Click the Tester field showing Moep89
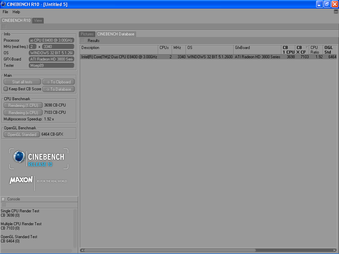339x254 pixels. [x=51, y=65]
